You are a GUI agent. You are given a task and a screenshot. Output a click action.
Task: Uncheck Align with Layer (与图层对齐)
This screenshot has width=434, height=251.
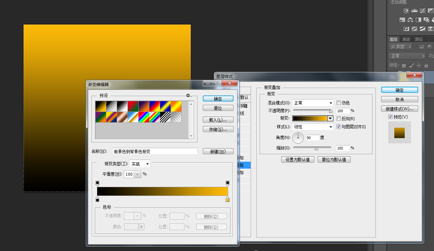point(338,127)
